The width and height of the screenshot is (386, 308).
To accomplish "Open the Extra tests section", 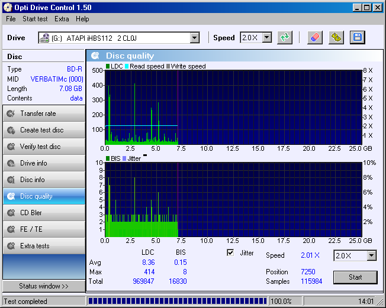I will [44, 246].
